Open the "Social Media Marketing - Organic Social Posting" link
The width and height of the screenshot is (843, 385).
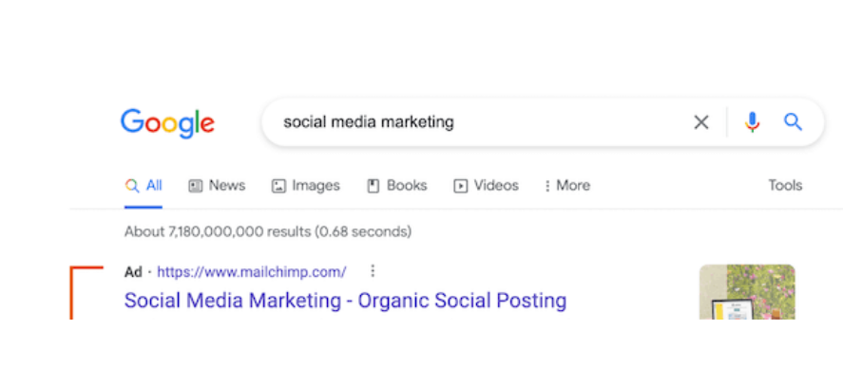tap(345, 302)
